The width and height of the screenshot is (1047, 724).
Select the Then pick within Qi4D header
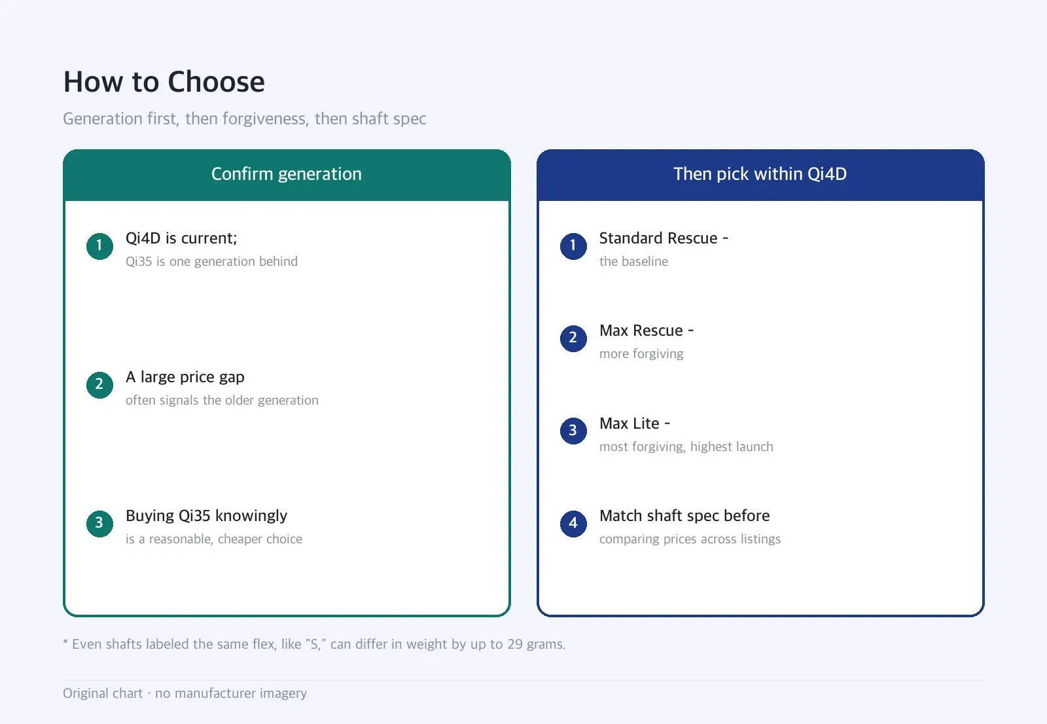pos(760,174)
